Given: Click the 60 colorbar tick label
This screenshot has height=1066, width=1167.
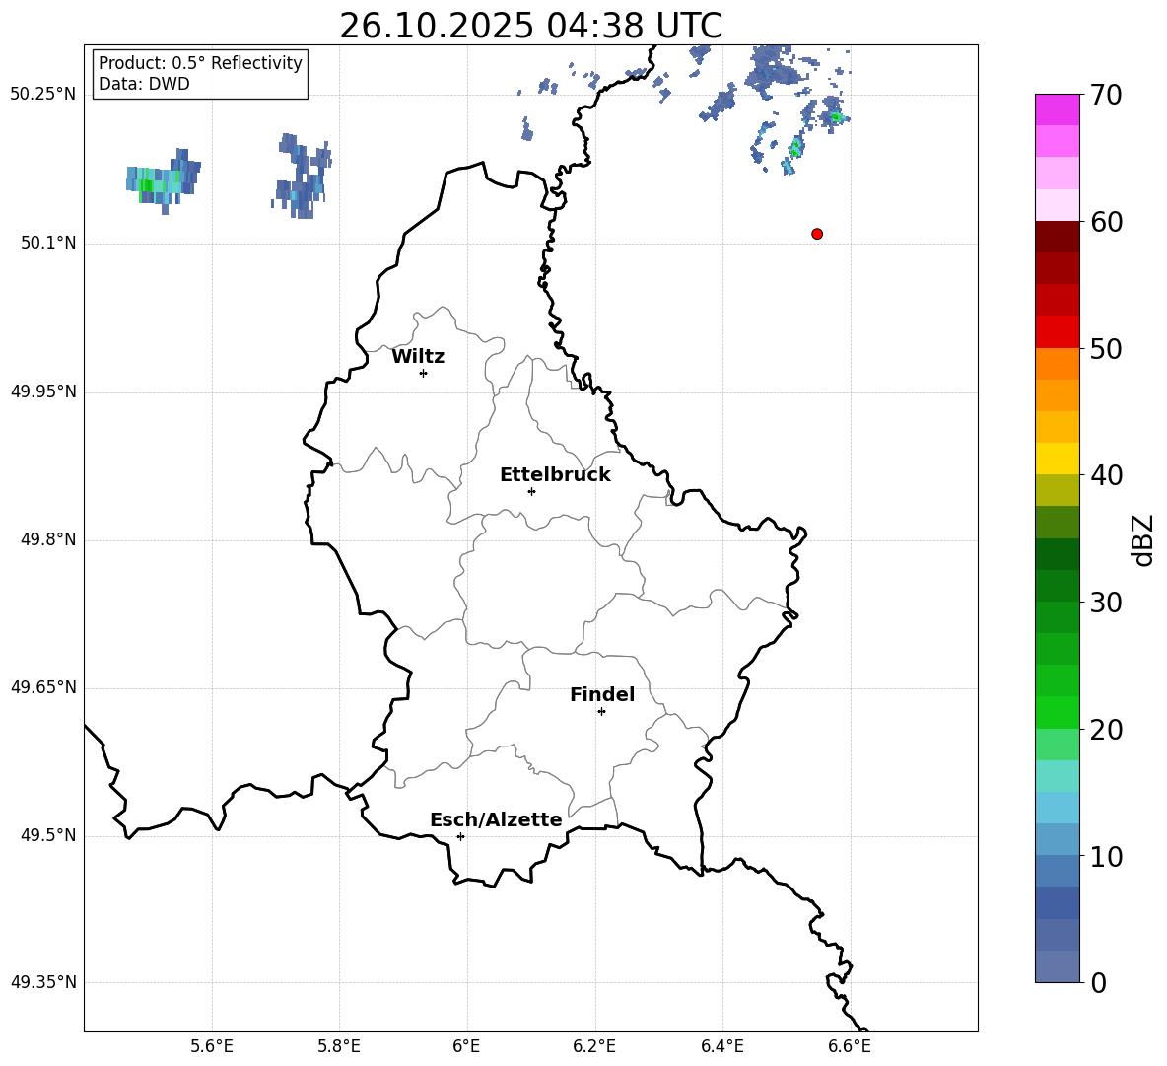Looking at the screenshot, I should coord(1106,222).
